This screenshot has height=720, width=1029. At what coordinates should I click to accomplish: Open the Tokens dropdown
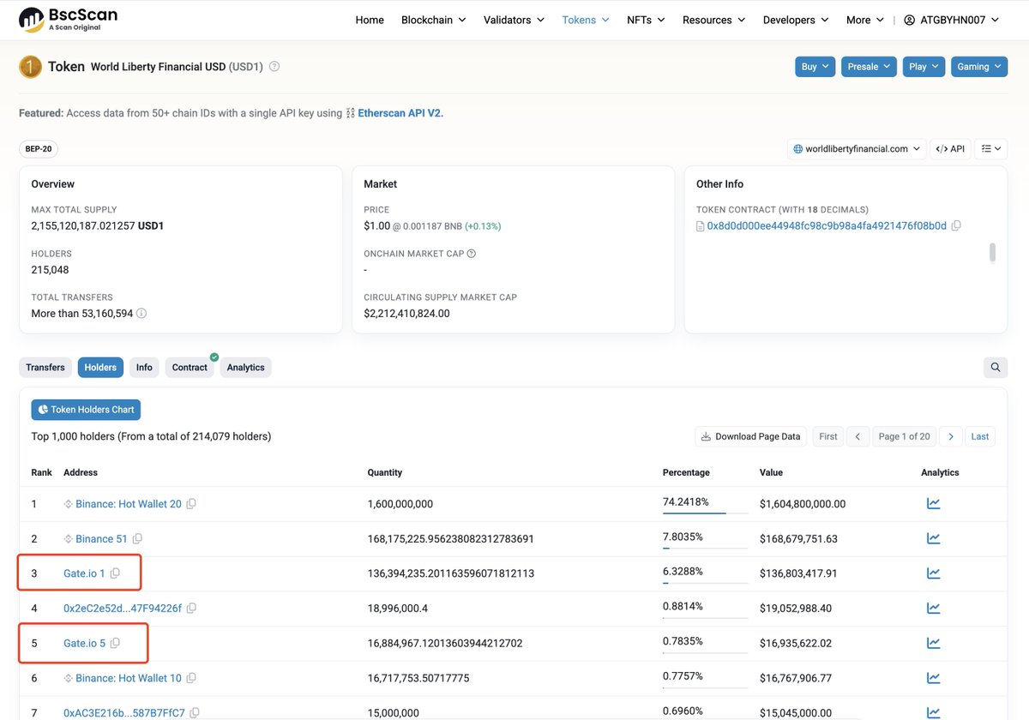point(586,20)
